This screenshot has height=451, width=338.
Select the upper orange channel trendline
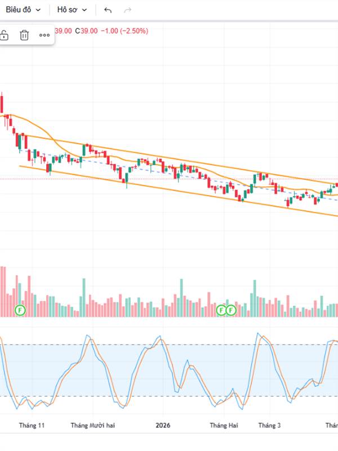click(169, 157)
